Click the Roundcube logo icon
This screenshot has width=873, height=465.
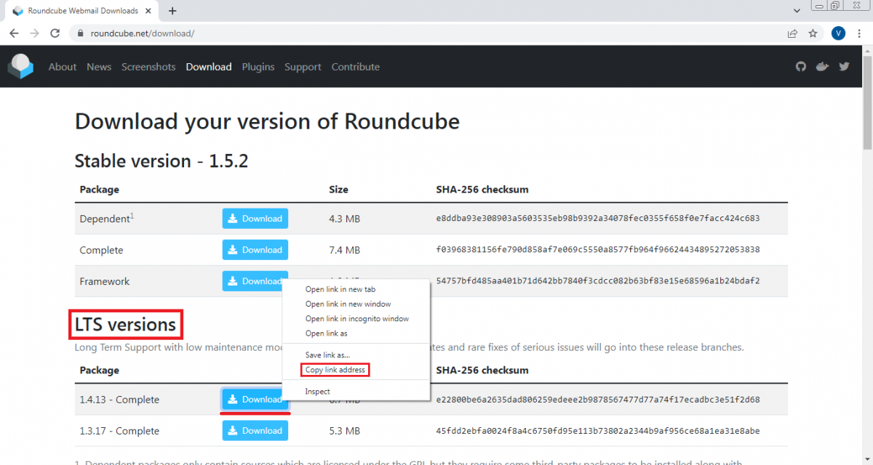20,66
